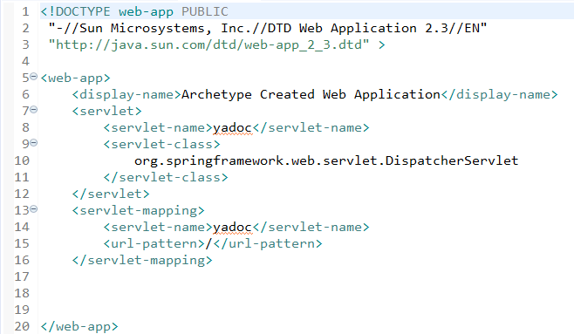Click closing </servlet-name> tag on line 14
Image resolution: width=574 pixels, height=334 pixels.
pos(311,228)
